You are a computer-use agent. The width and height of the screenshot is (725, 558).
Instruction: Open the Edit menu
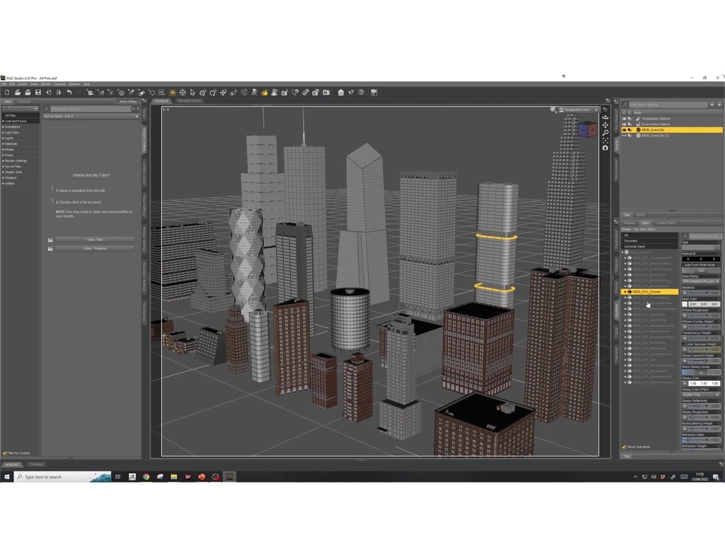(12, 84)
